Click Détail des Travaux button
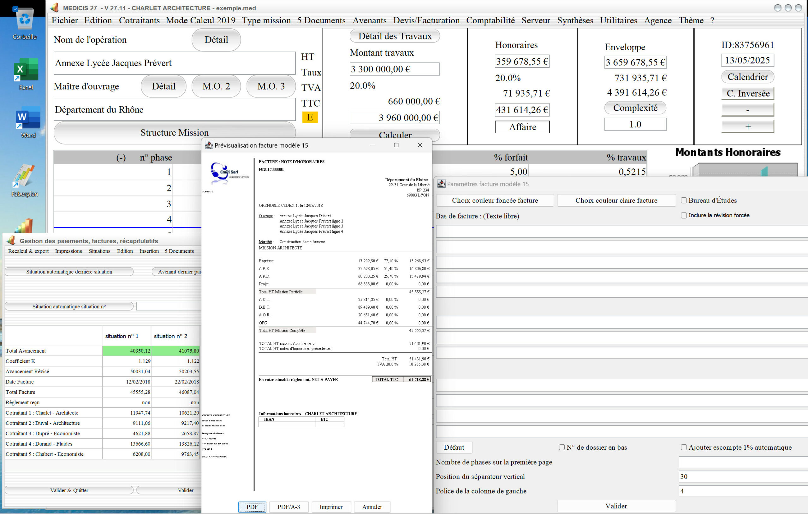The width and height of the screenshot is (808, 514). tap(395, 36)
